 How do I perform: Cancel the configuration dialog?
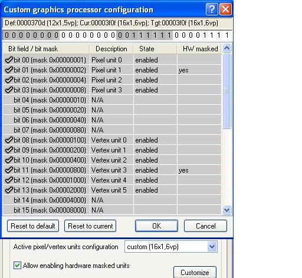(x=205, y=226)
